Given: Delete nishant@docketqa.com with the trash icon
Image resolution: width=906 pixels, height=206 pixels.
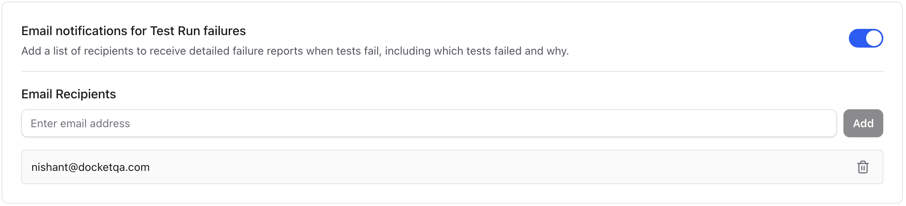Looking at the screenshot, I should click(x=863, y=167).
